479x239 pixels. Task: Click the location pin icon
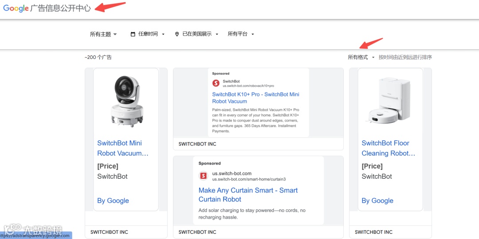(177, 34)
